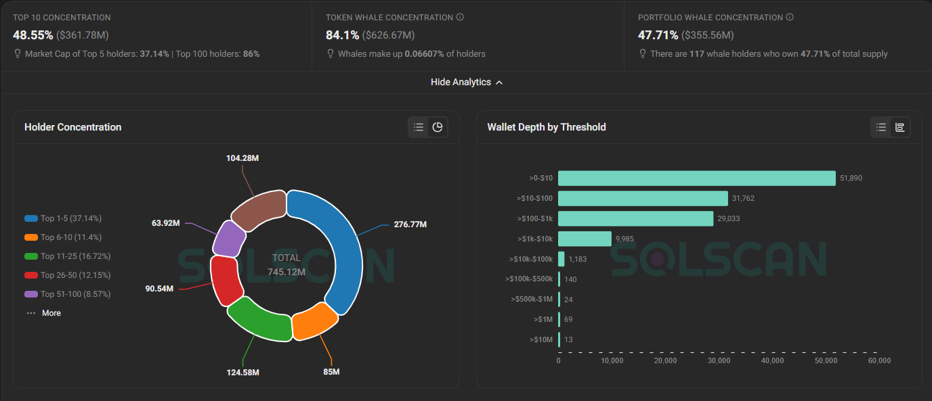Image resolution: width=932 pixels, height=401 pixels.
Task: Toggle Top 11-25 (16.72%) legend entry
Action: pyautogui.click(x=67, y=256)
